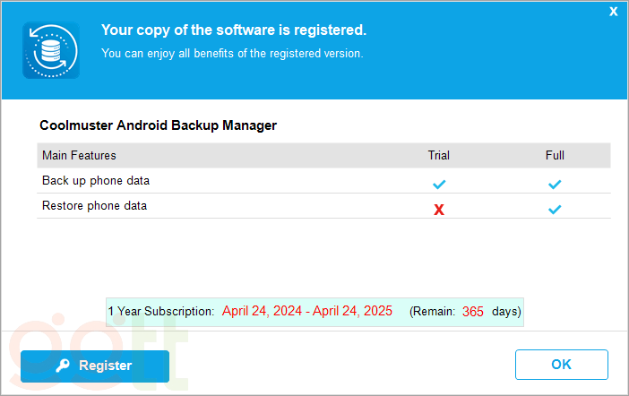
Task: Click the 'Full' column header
Action: (x=555, y=155)
